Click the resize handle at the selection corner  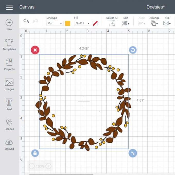point(133,153)
